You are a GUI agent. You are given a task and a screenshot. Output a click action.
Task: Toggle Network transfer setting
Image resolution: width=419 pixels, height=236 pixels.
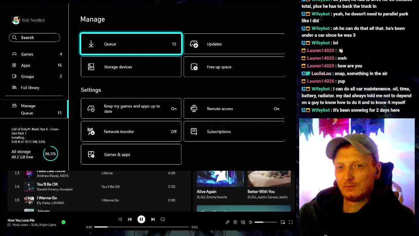[131, 131]
